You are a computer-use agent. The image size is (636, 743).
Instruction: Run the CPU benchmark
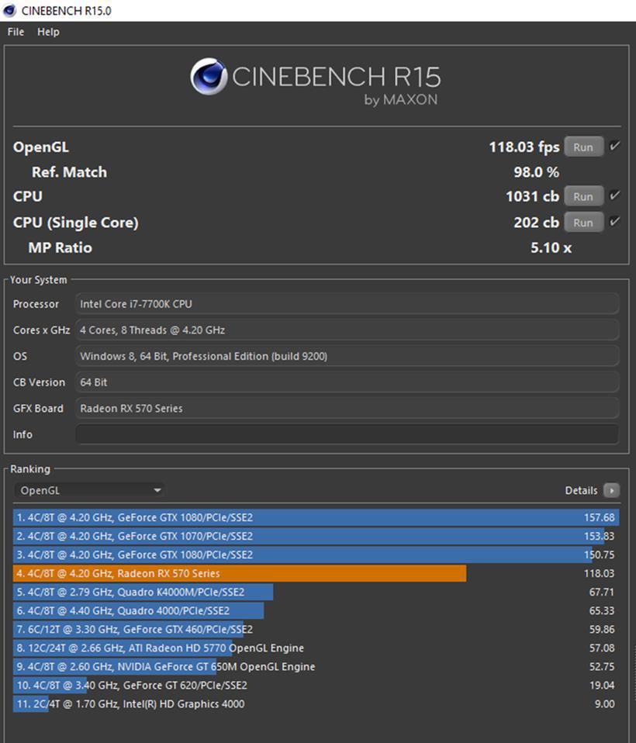583,196
